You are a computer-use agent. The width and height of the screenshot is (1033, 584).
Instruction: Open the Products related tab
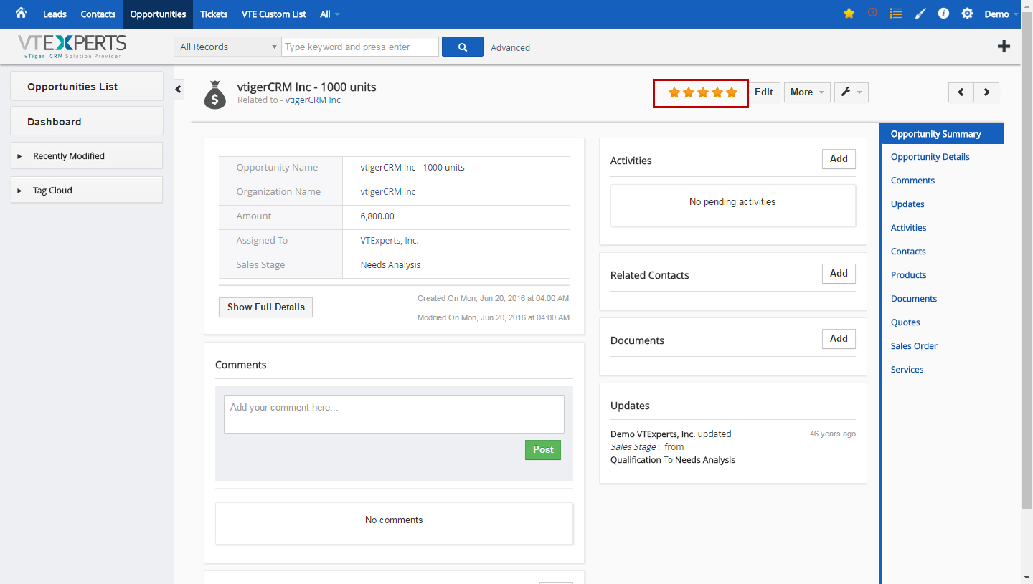tap(909, 275)
